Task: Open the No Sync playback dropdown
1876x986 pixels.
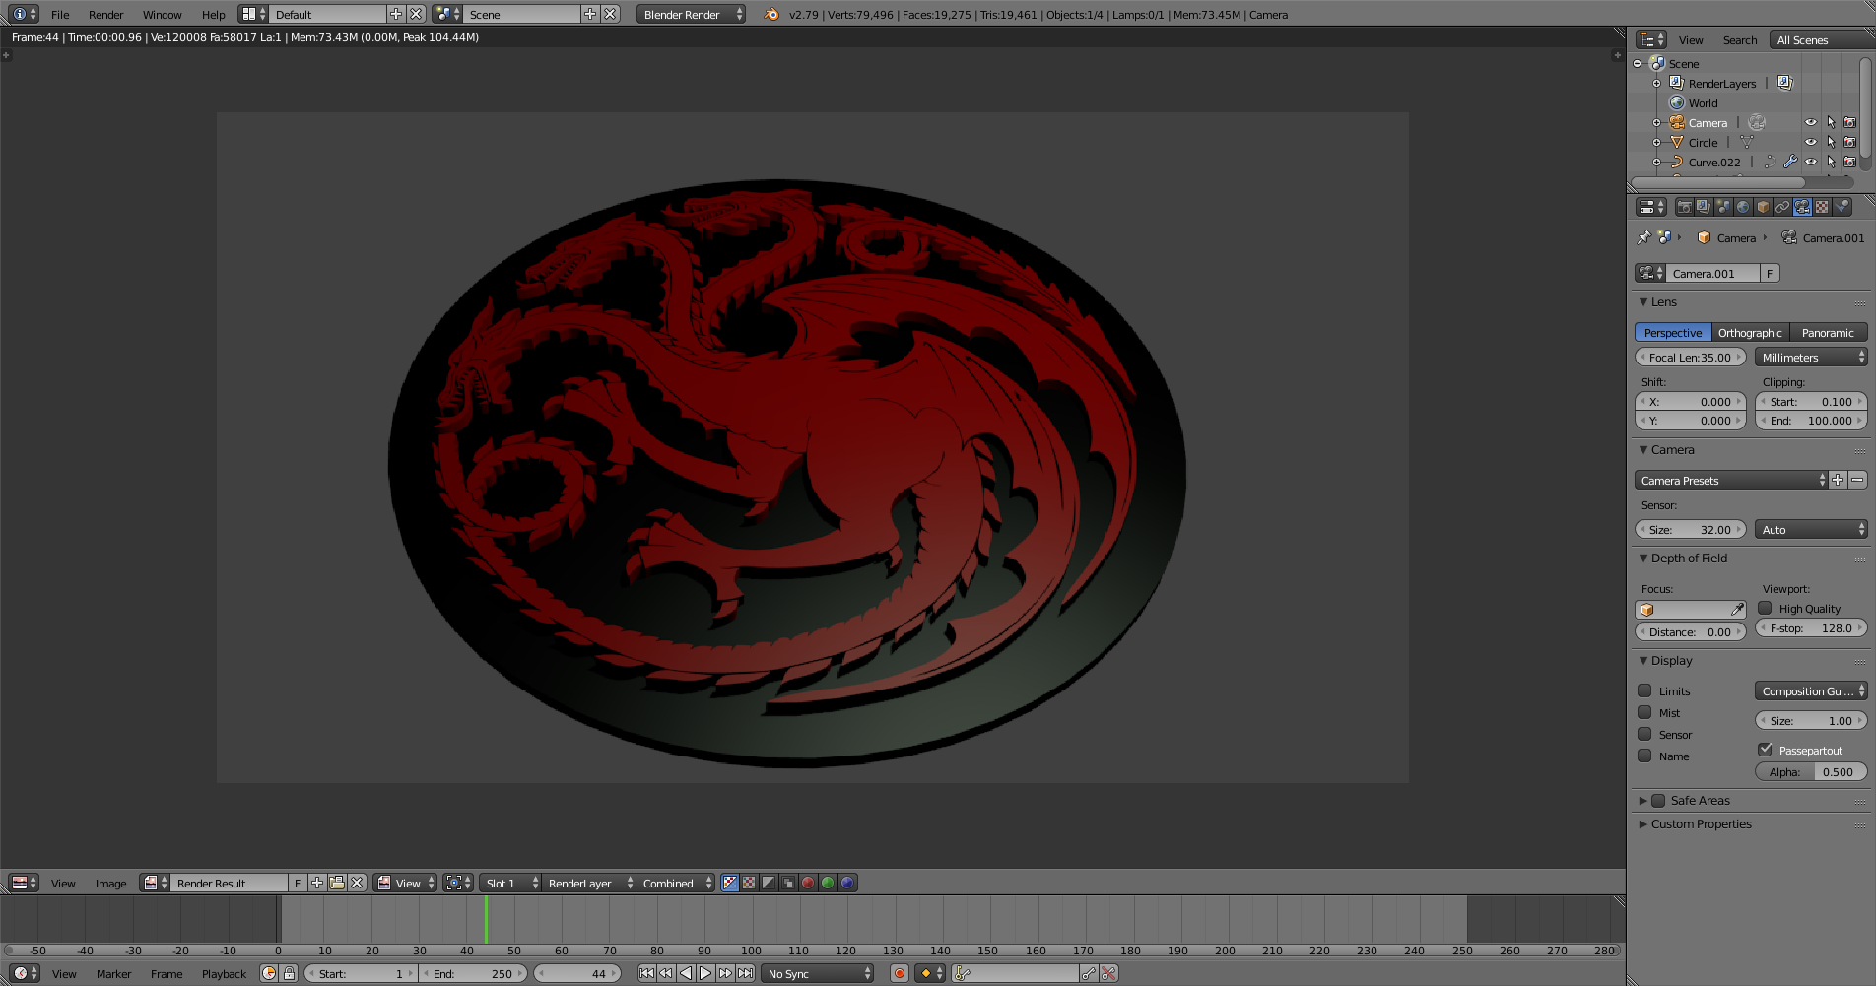Action: click(x=818, y=973)
